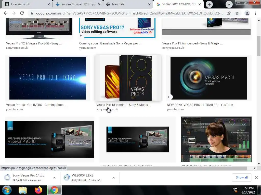The width and height of the screenshot is (261, 195).
Task: Open Chrome three-dot menu
Action: coord(255,13)
